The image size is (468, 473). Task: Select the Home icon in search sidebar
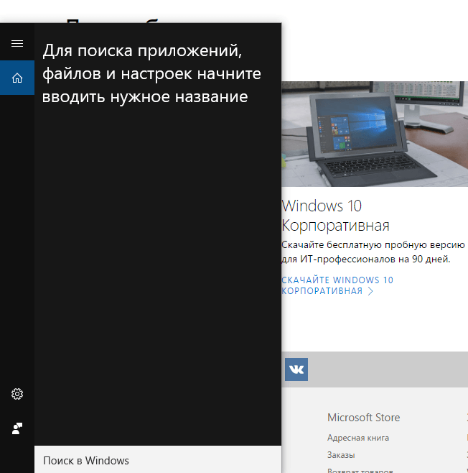tap(17, 78)
